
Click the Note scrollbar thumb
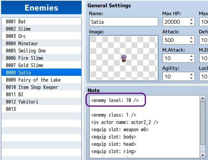pos(203,123)
